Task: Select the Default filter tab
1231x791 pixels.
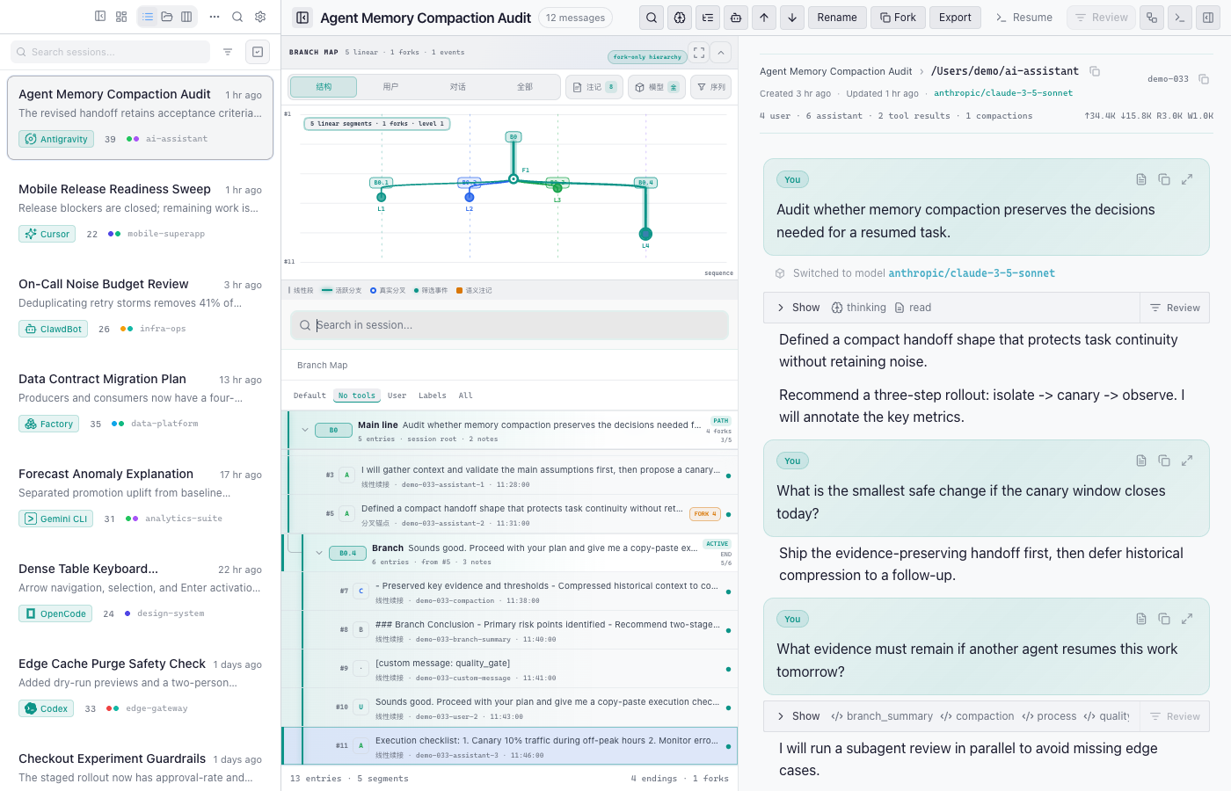Action: [310, 395]
